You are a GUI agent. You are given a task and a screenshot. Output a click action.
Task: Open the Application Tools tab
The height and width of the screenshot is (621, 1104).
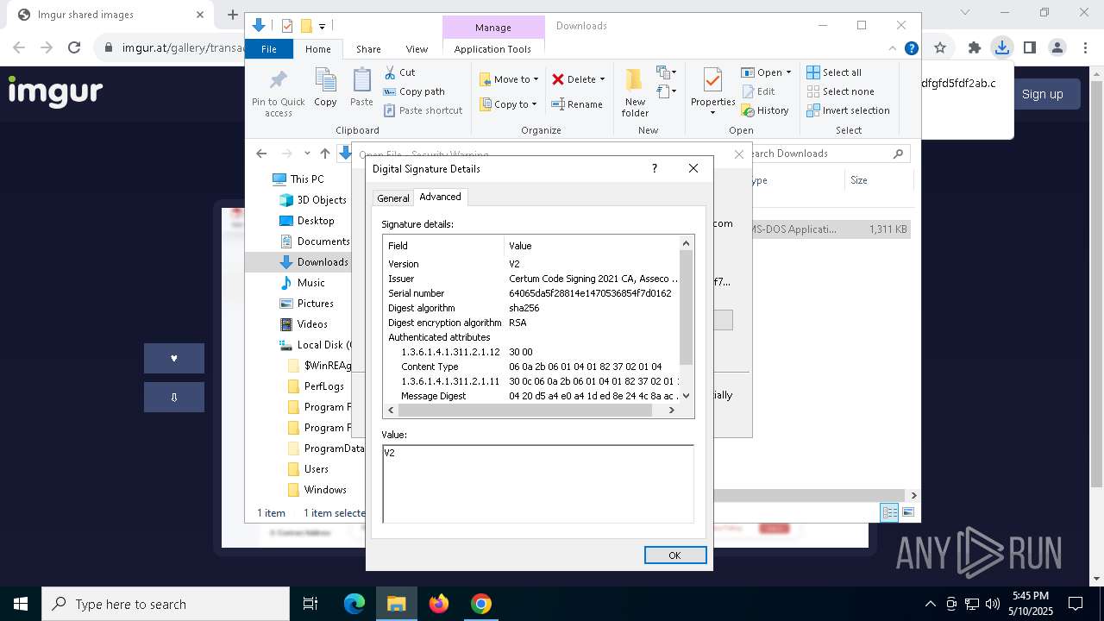point(492,49)
